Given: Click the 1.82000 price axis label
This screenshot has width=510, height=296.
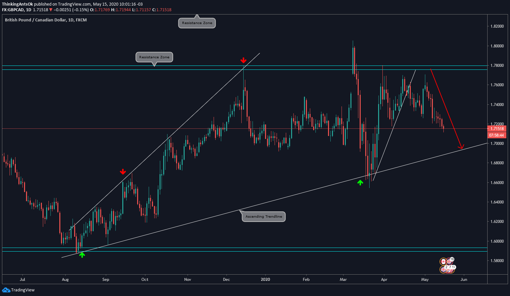Looking at the screenshot, I should click(x=497, y=26).
